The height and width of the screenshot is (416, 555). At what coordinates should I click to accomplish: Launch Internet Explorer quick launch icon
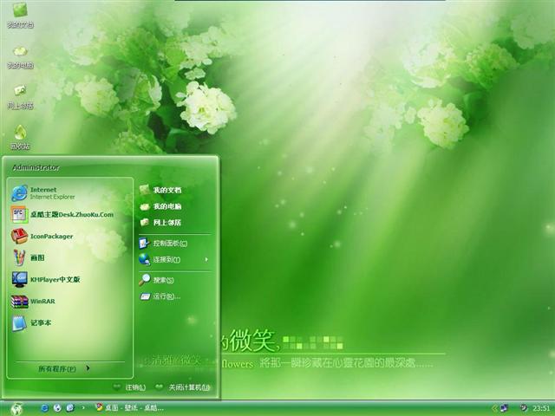[x=45, y=408]
